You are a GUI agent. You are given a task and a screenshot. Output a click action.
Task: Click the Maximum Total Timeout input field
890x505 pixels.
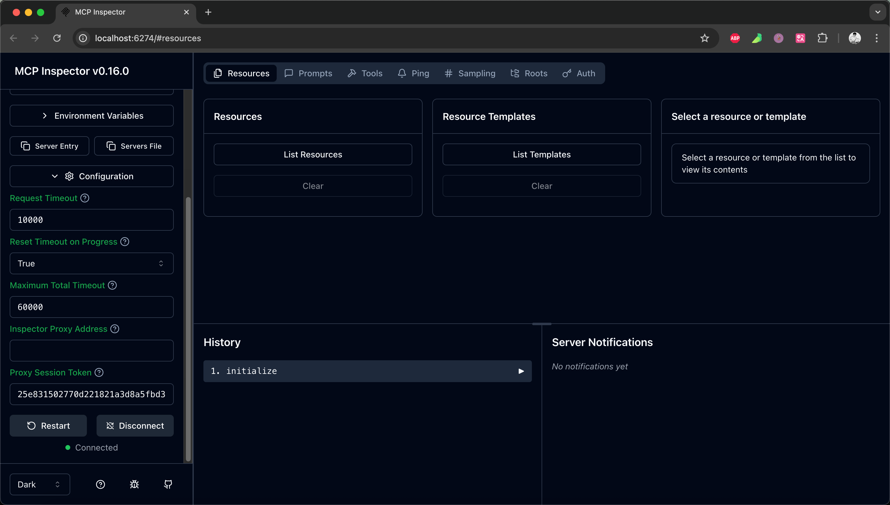(x=91, y=307)
